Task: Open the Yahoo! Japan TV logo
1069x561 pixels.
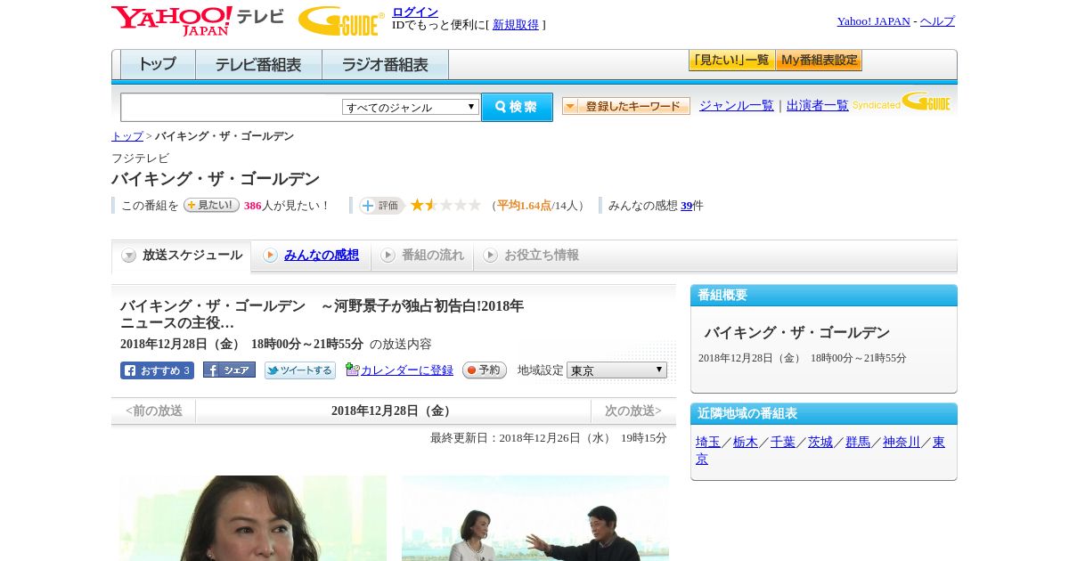Action: coord(198,20)
